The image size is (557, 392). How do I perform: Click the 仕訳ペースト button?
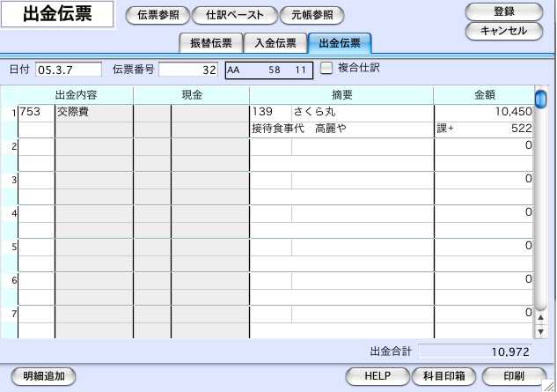(234, 15)
